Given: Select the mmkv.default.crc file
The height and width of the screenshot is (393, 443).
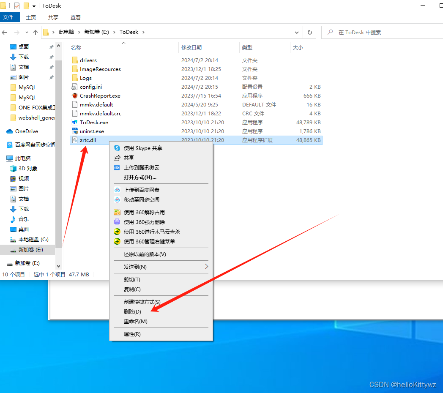Looking at the screenshot, I should (x=196, y=114).
